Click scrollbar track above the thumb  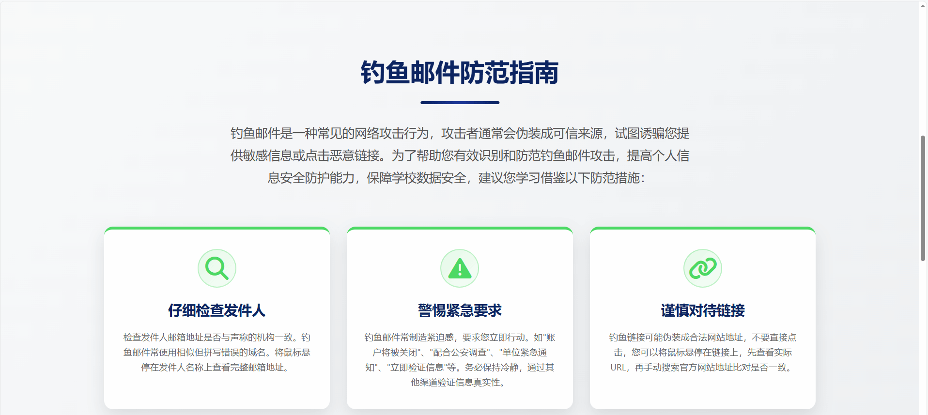[x=923, y=73]
